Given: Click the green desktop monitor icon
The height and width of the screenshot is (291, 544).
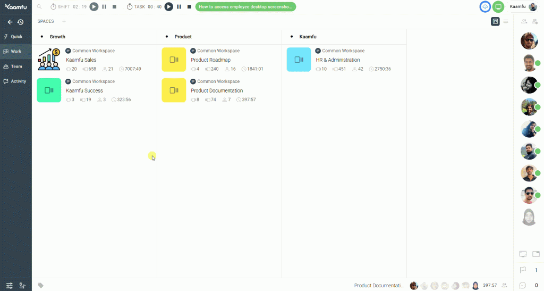Looking at the screenshot, I should (498, 7).
